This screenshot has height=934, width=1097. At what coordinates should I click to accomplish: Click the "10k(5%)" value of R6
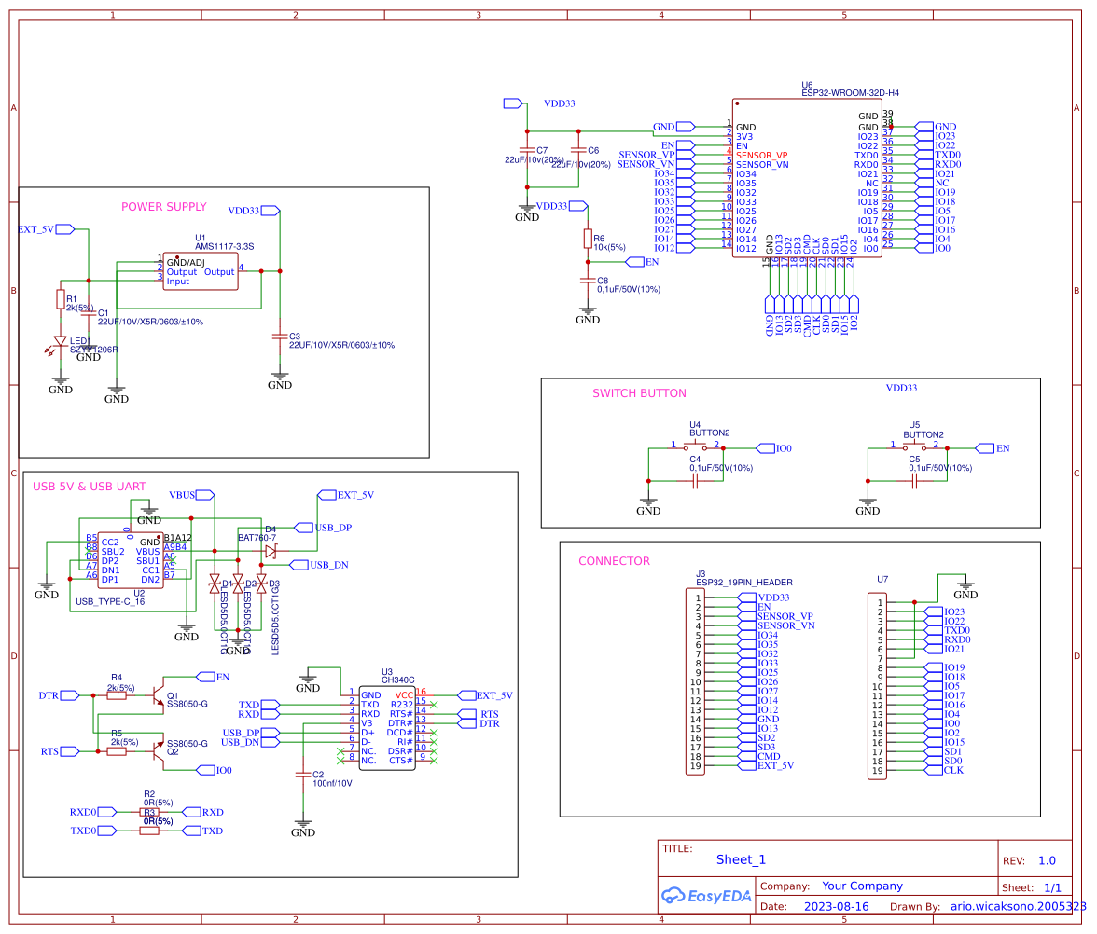pos(609,248)
